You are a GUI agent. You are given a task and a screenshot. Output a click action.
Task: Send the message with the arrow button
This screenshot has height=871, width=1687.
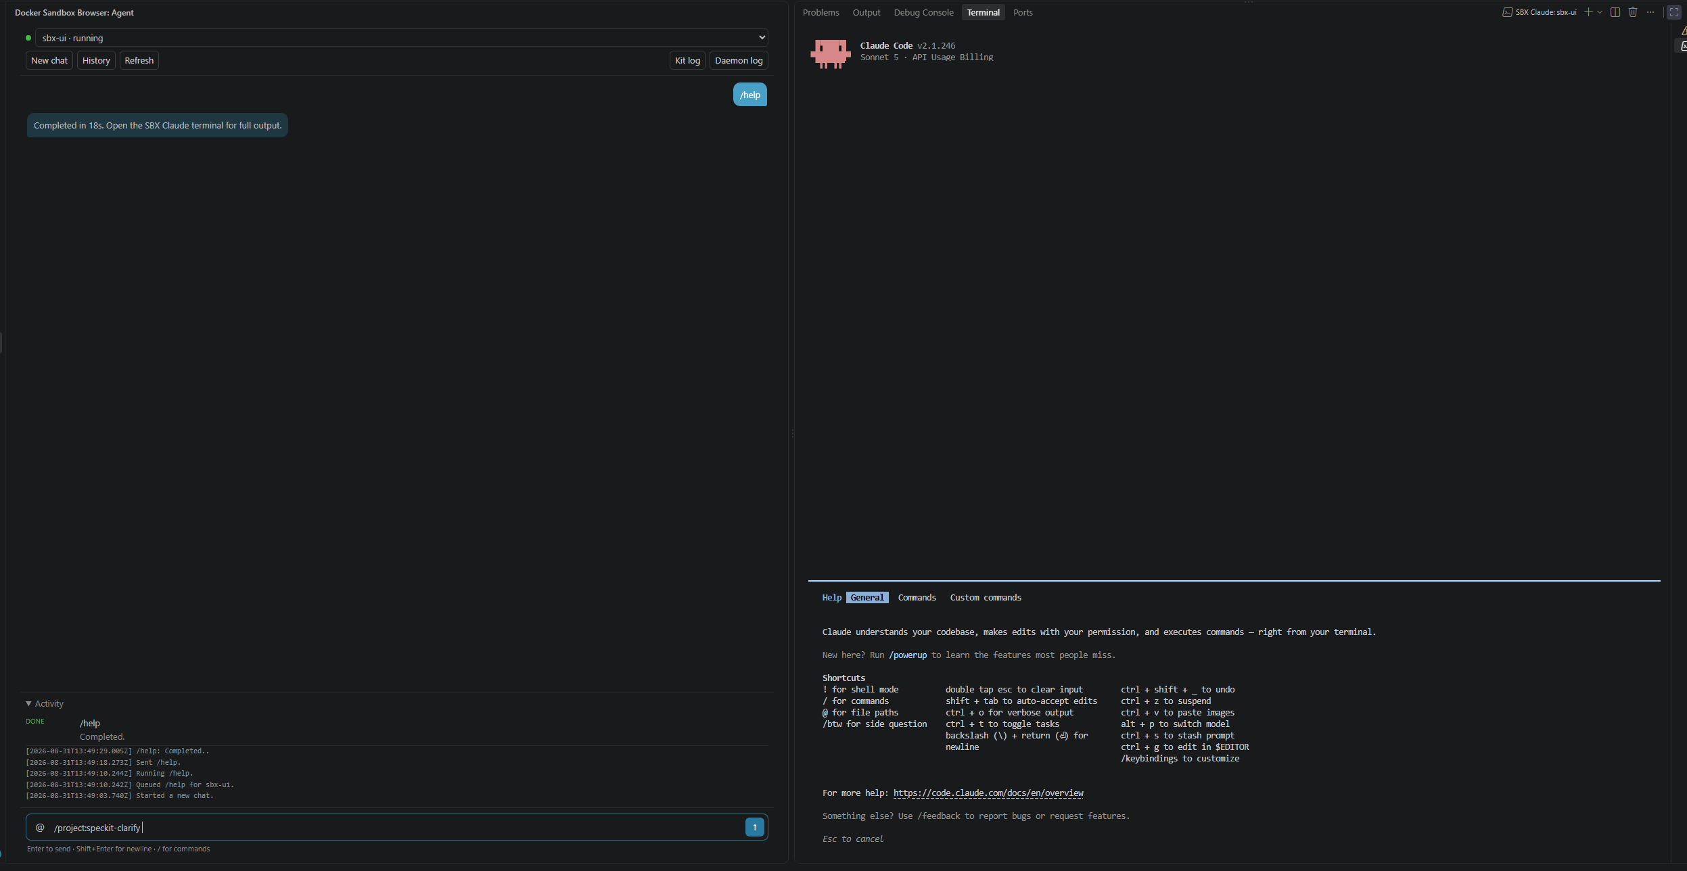coord(754,827)
